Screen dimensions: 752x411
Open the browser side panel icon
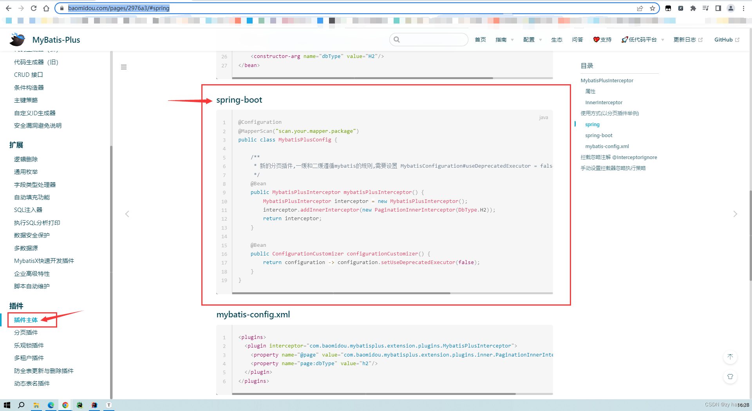click(x=718, y=8)
